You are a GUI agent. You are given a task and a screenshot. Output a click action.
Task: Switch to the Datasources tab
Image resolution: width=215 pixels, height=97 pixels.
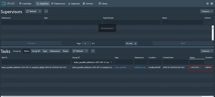point(58,4)
